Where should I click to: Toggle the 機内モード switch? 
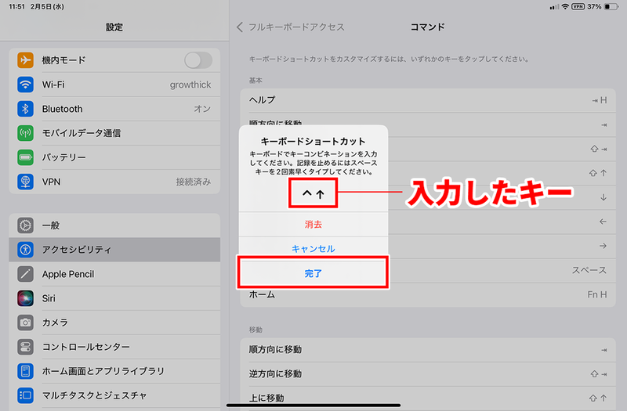198,60
